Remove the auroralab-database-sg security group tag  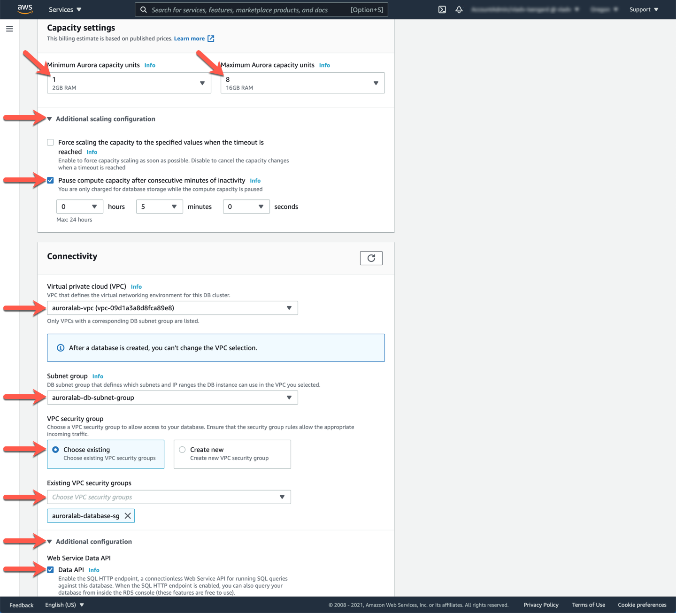(x=128, y=516)
